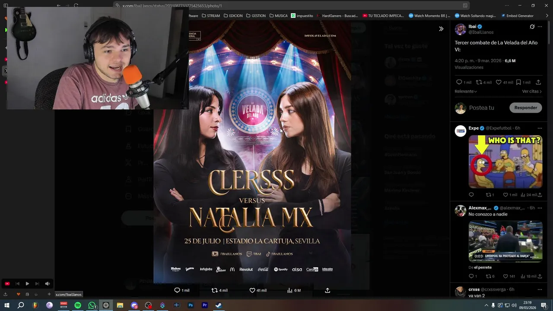Viewport: 553px width, 311px height.
Task: Open WhatsApp from the taskbar
Action: [x=92, y=305]
